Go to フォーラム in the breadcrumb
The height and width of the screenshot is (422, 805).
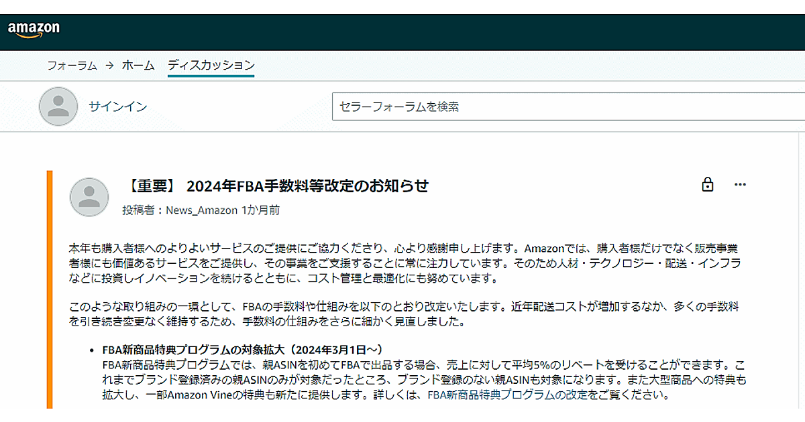coord(72,66)
